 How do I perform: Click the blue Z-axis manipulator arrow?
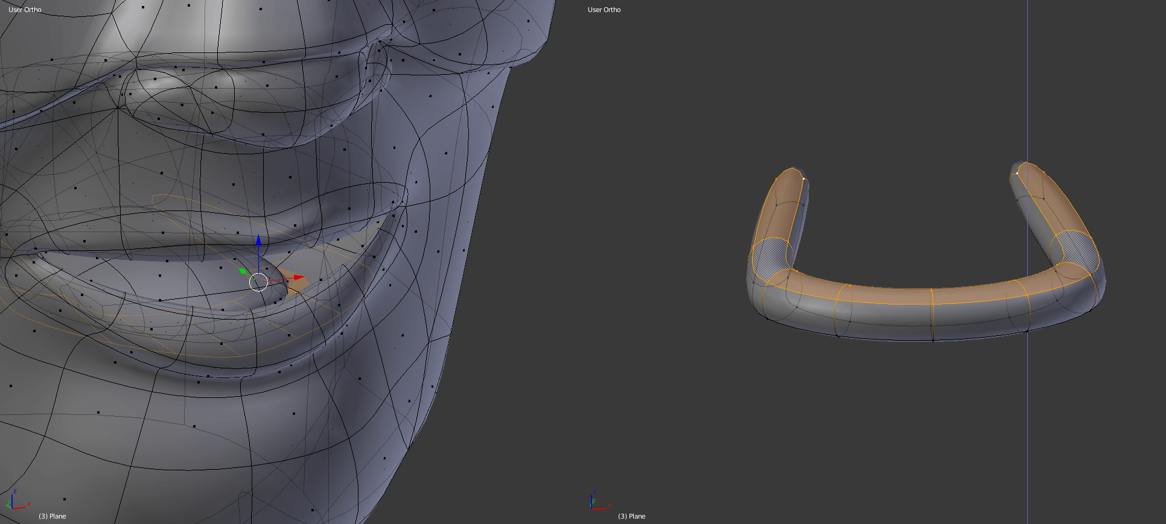[x=258, y=241]
